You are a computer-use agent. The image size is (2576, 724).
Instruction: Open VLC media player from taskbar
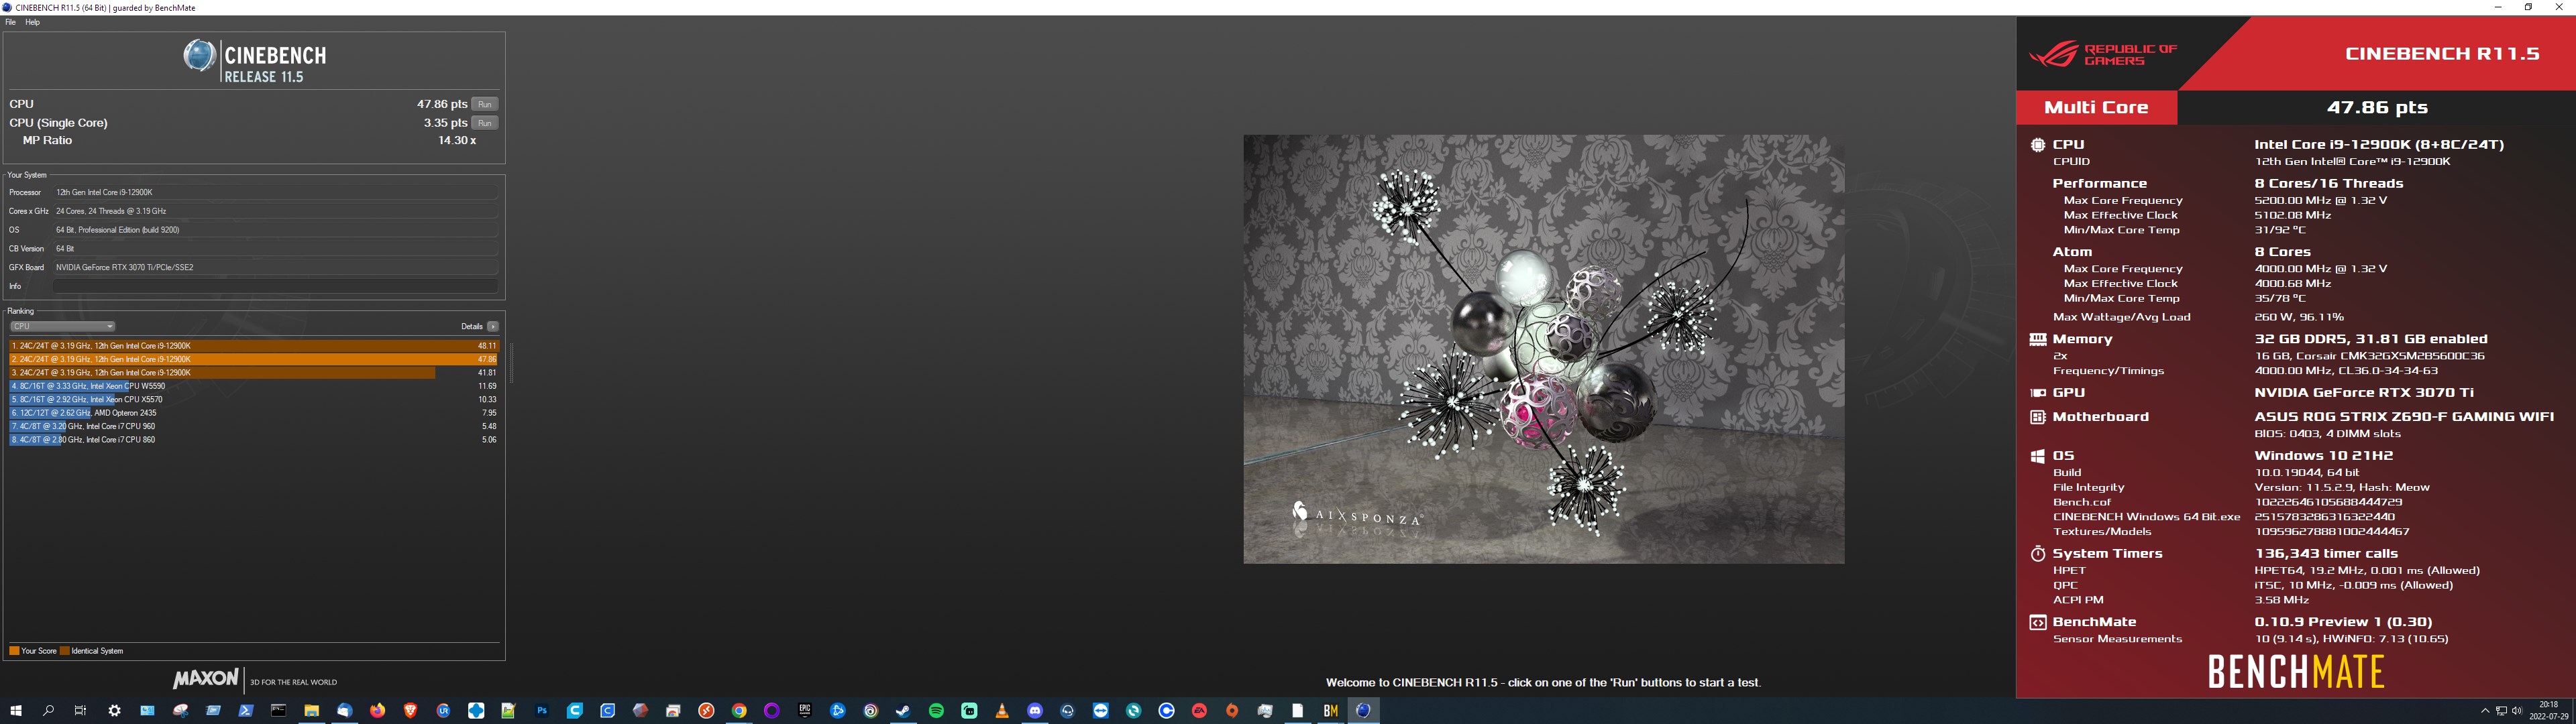pyautogui.click(x=1002, y=711)
